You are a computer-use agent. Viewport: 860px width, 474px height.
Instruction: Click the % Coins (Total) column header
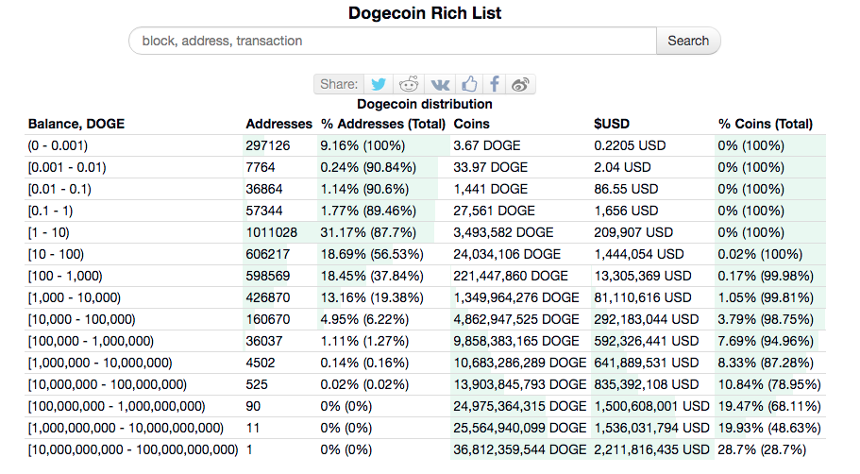pos(765,124)
